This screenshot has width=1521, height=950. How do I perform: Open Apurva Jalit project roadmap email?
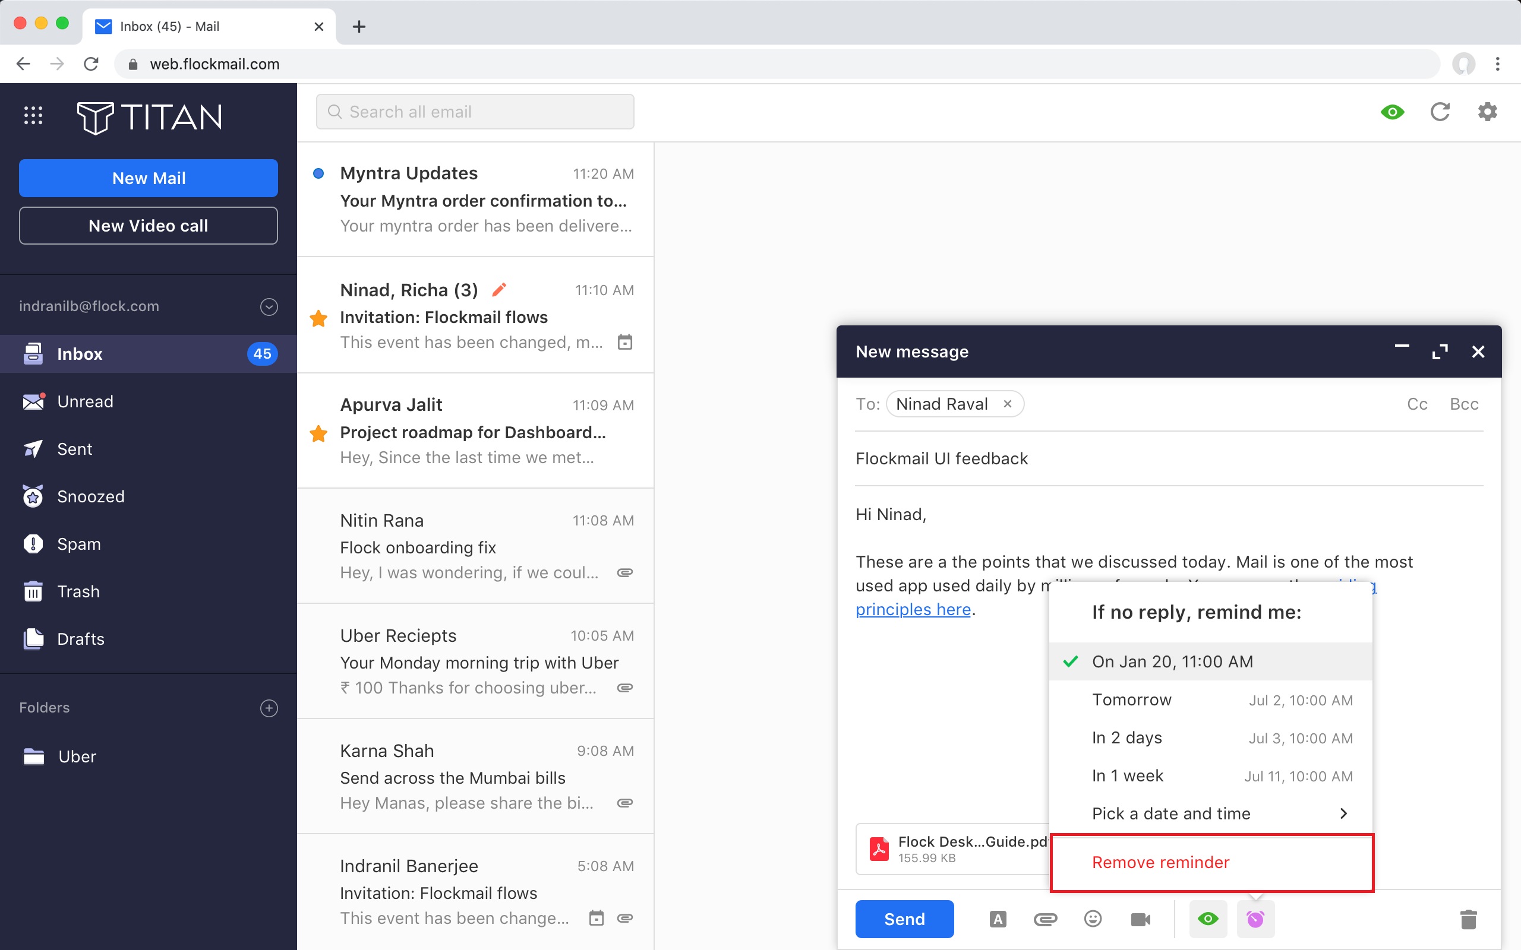coord(476,431)
